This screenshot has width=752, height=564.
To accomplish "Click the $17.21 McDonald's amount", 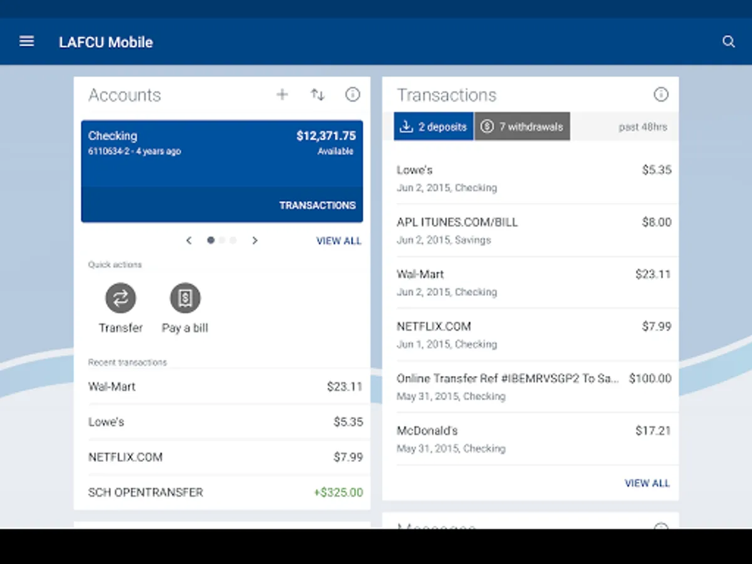I will coord(654,431).
